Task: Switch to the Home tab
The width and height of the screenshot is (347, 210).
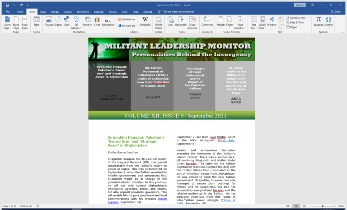Action: click(20, 12)
